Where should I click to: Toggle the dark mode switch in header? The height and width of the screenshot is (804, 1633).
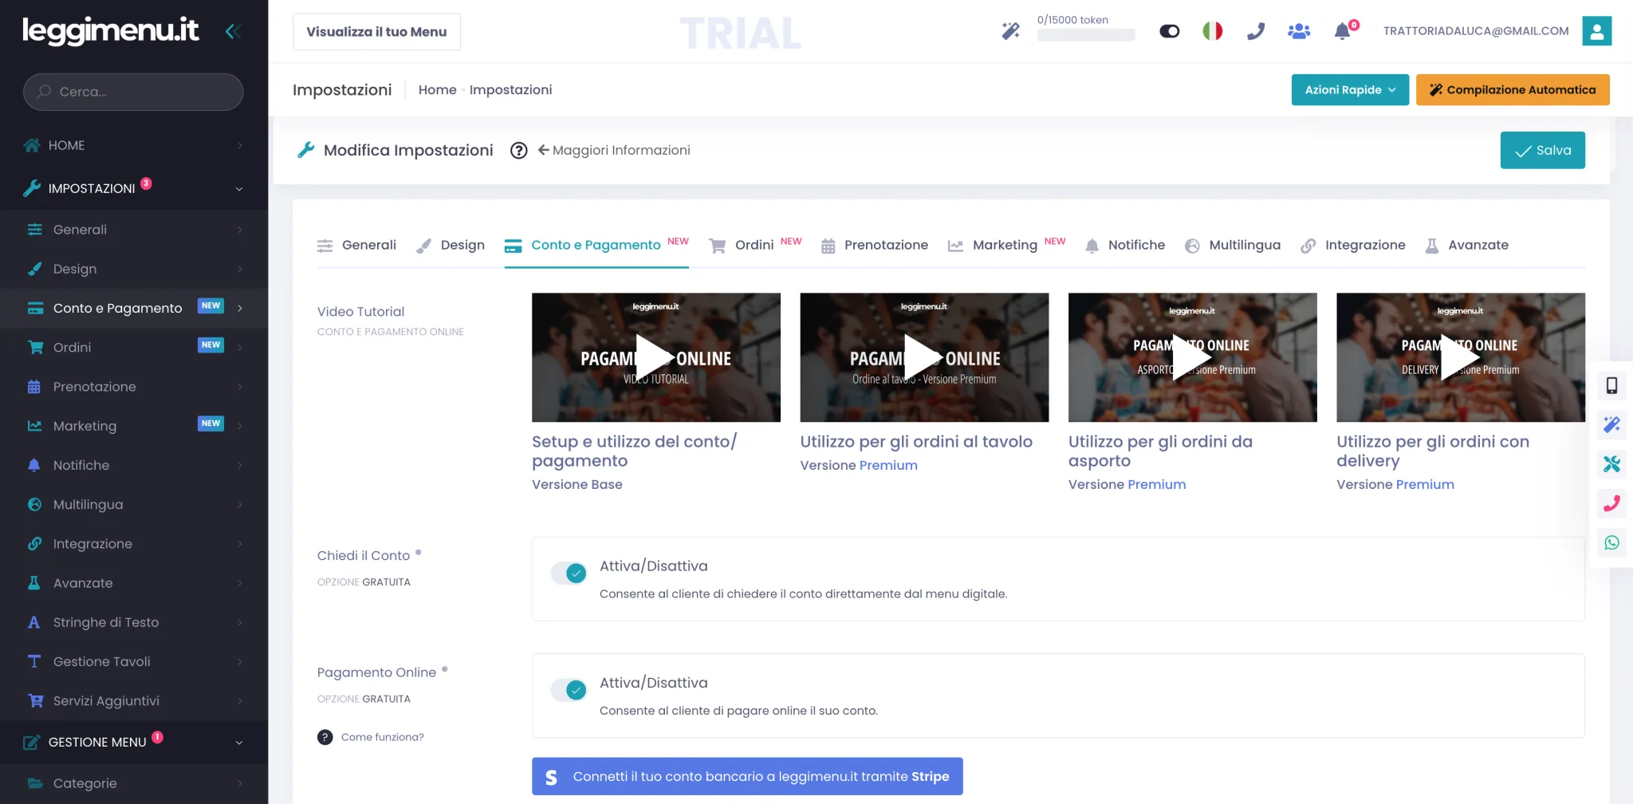pos(1170,31)
